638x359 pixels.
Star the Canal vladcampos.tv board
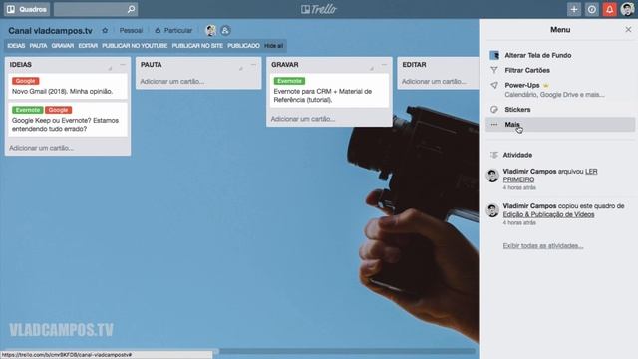pyautogui.click(x=105, y=31)
